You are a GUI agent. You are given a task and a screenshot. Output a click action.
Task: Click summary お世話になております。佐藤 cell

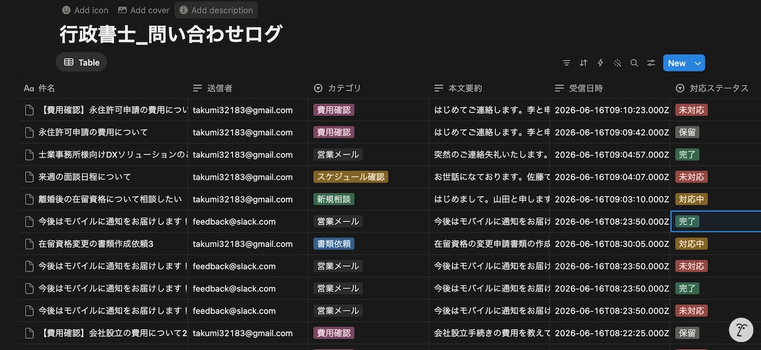pyautogui.click(x=489, y=177)
